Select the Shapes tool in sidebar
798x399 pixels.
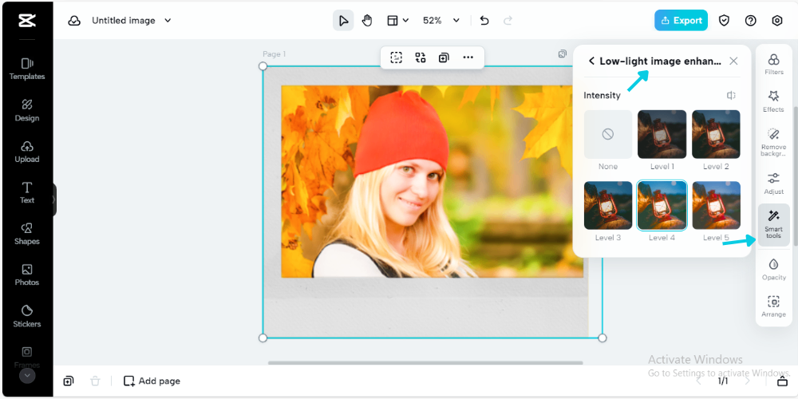coord(26,233)
